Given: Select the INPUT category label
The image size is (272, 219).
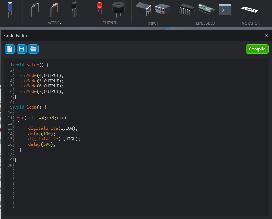Looking at the screenshot, I should tap(153, 23).
